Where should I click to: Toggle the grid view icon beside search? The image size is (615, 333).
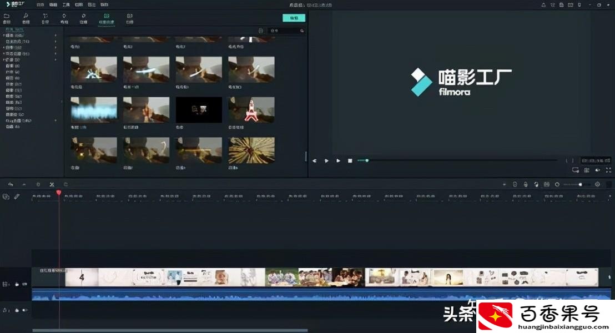tap(261, 31)
